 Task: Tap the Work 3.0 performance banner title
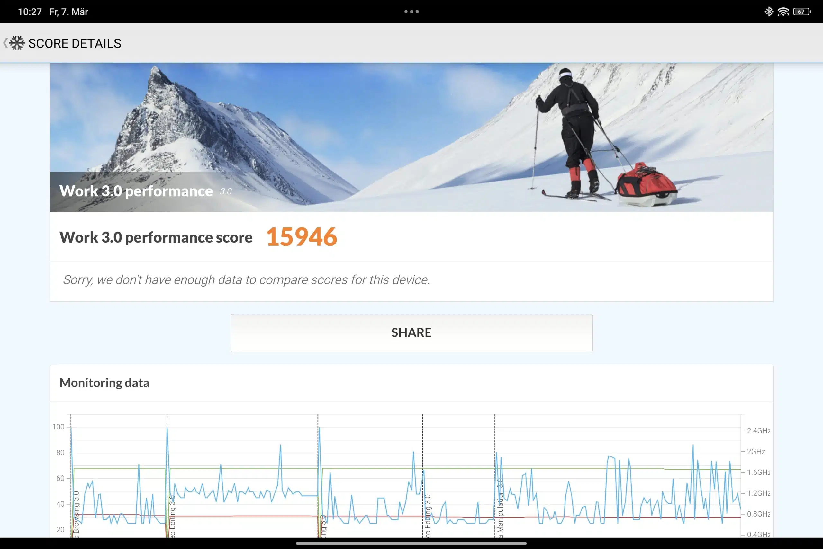click(136, 191)
